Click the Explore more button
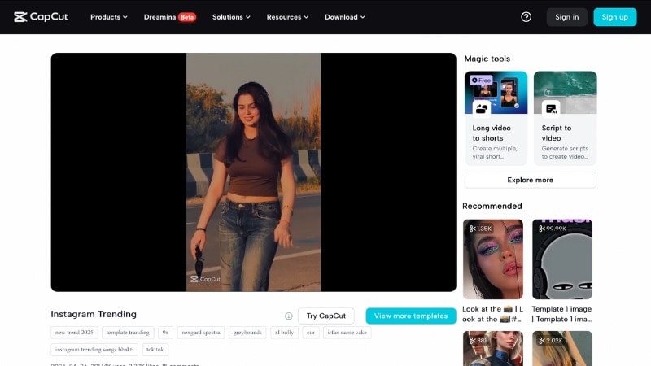 (531, 180)
